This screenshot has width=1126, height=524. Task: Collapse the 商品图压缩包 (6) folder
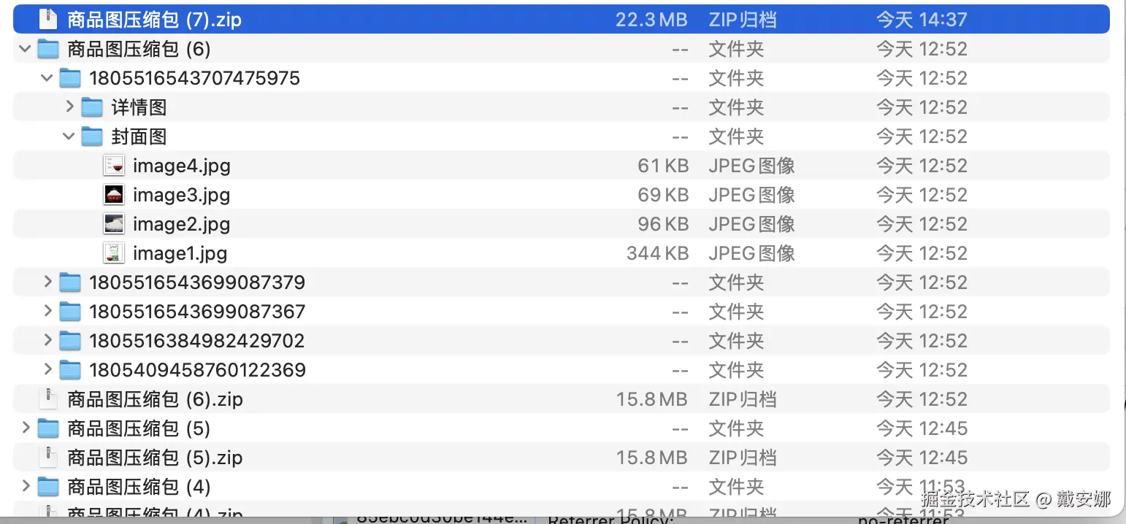click(x=26, y=49)
